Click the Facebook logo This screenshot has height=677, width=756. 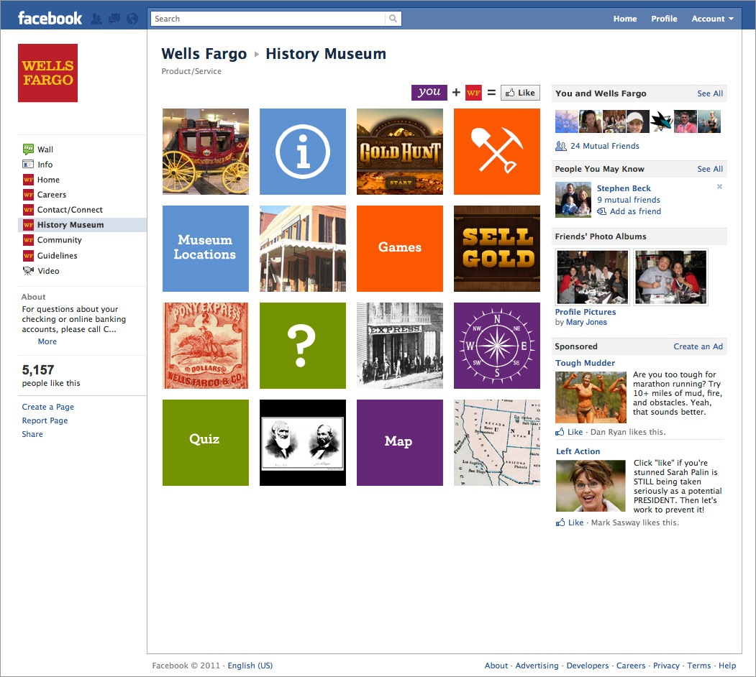click(x=50, y=18)
